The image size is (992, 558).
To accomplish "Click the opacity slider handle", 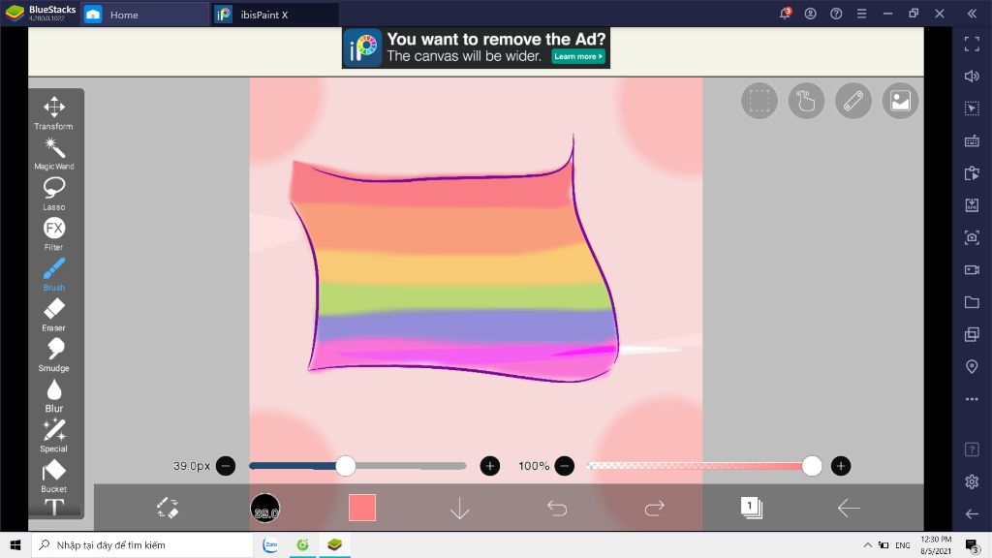I will (812, 466).
